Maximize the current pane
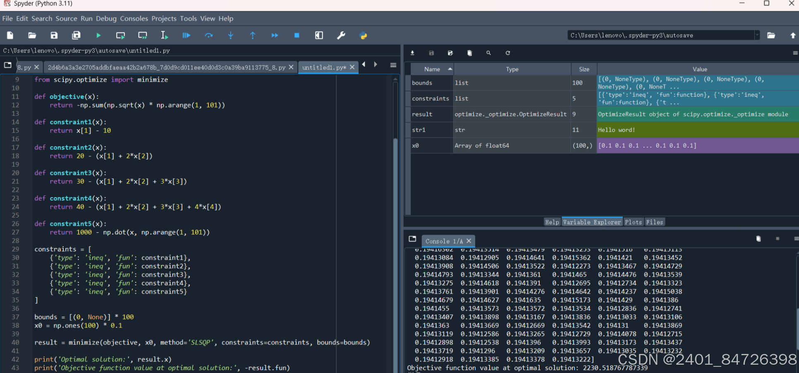Viewport: 799px width, 373px height. (319, 36)
